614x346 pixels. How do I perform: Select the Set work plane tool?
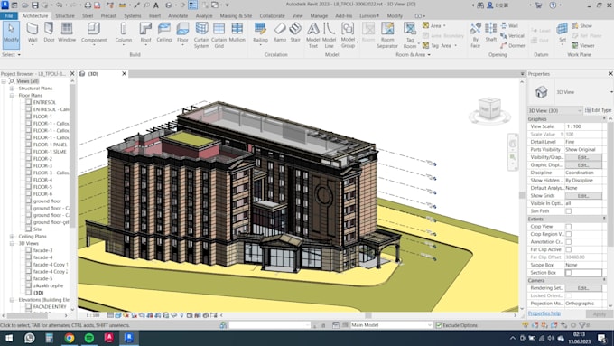pyautogui.click(x=563, y=33)
